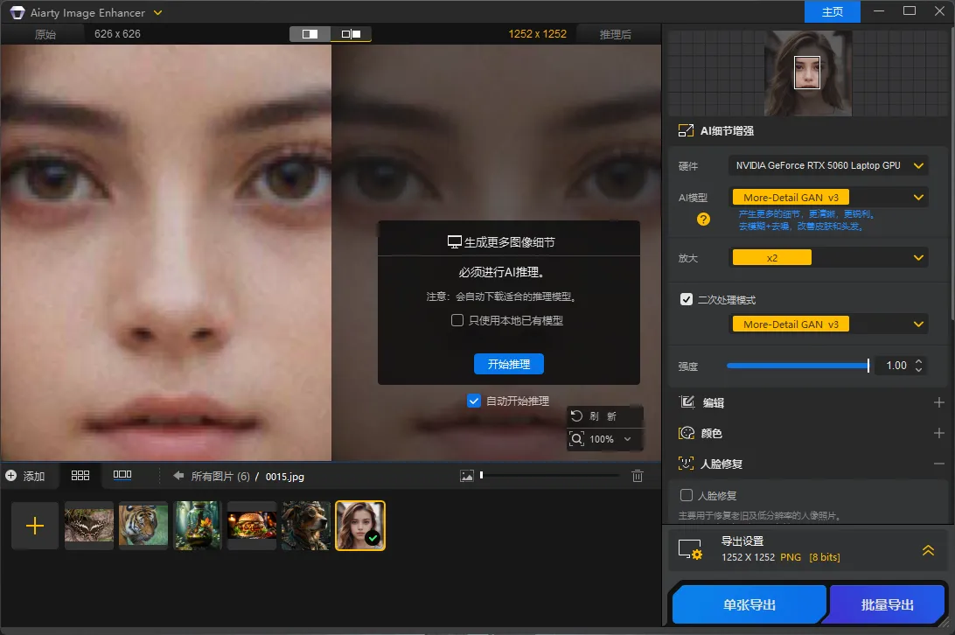Open the second-pass More-Detail GAN v3 dropdown
This screenshot has height=635, width=955.
tap(827, 324)
